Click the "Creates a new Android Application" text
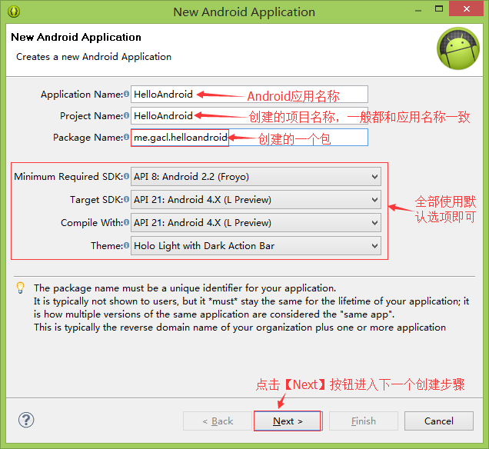This screenshot has height=449, width=489. tap(94, 57)
